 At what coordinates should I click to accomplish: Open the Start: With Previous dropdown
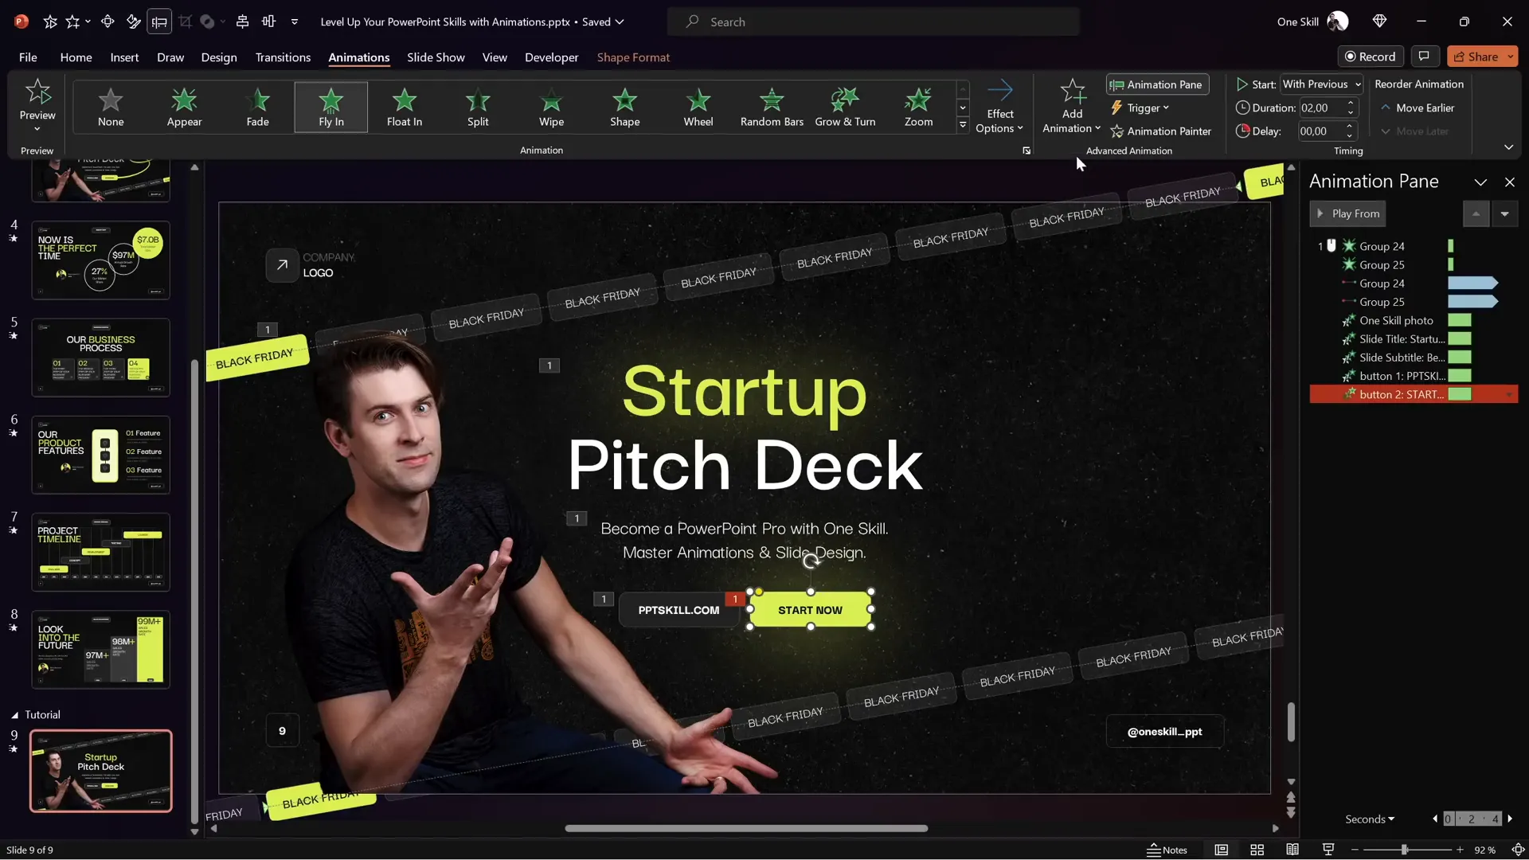click(x=1321, y=84)
